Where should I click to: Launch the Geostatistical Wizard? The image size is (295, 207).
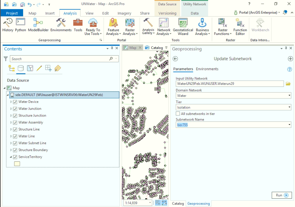(x=183, y=27)
